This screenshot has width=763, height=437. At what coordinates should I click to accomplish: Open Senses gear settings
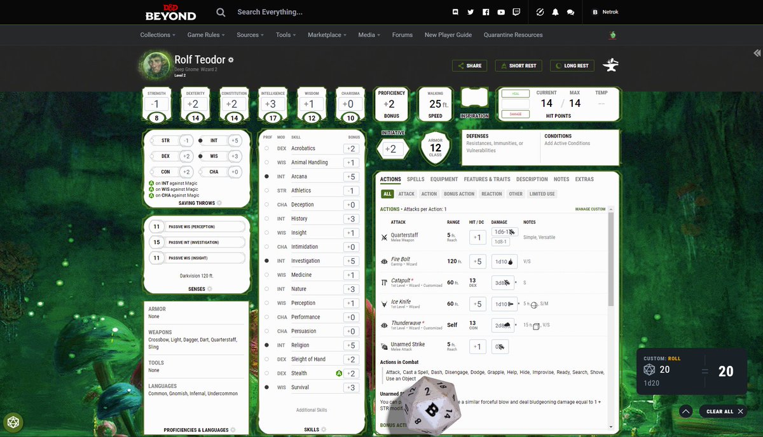(210, 289)
